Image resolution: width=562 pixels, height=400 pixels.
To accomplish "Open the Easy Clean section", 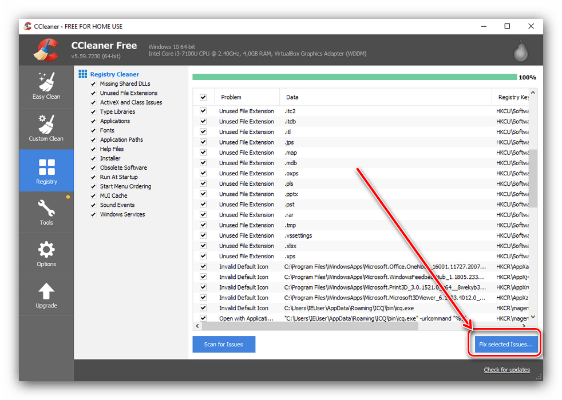I will pos(46,87).
